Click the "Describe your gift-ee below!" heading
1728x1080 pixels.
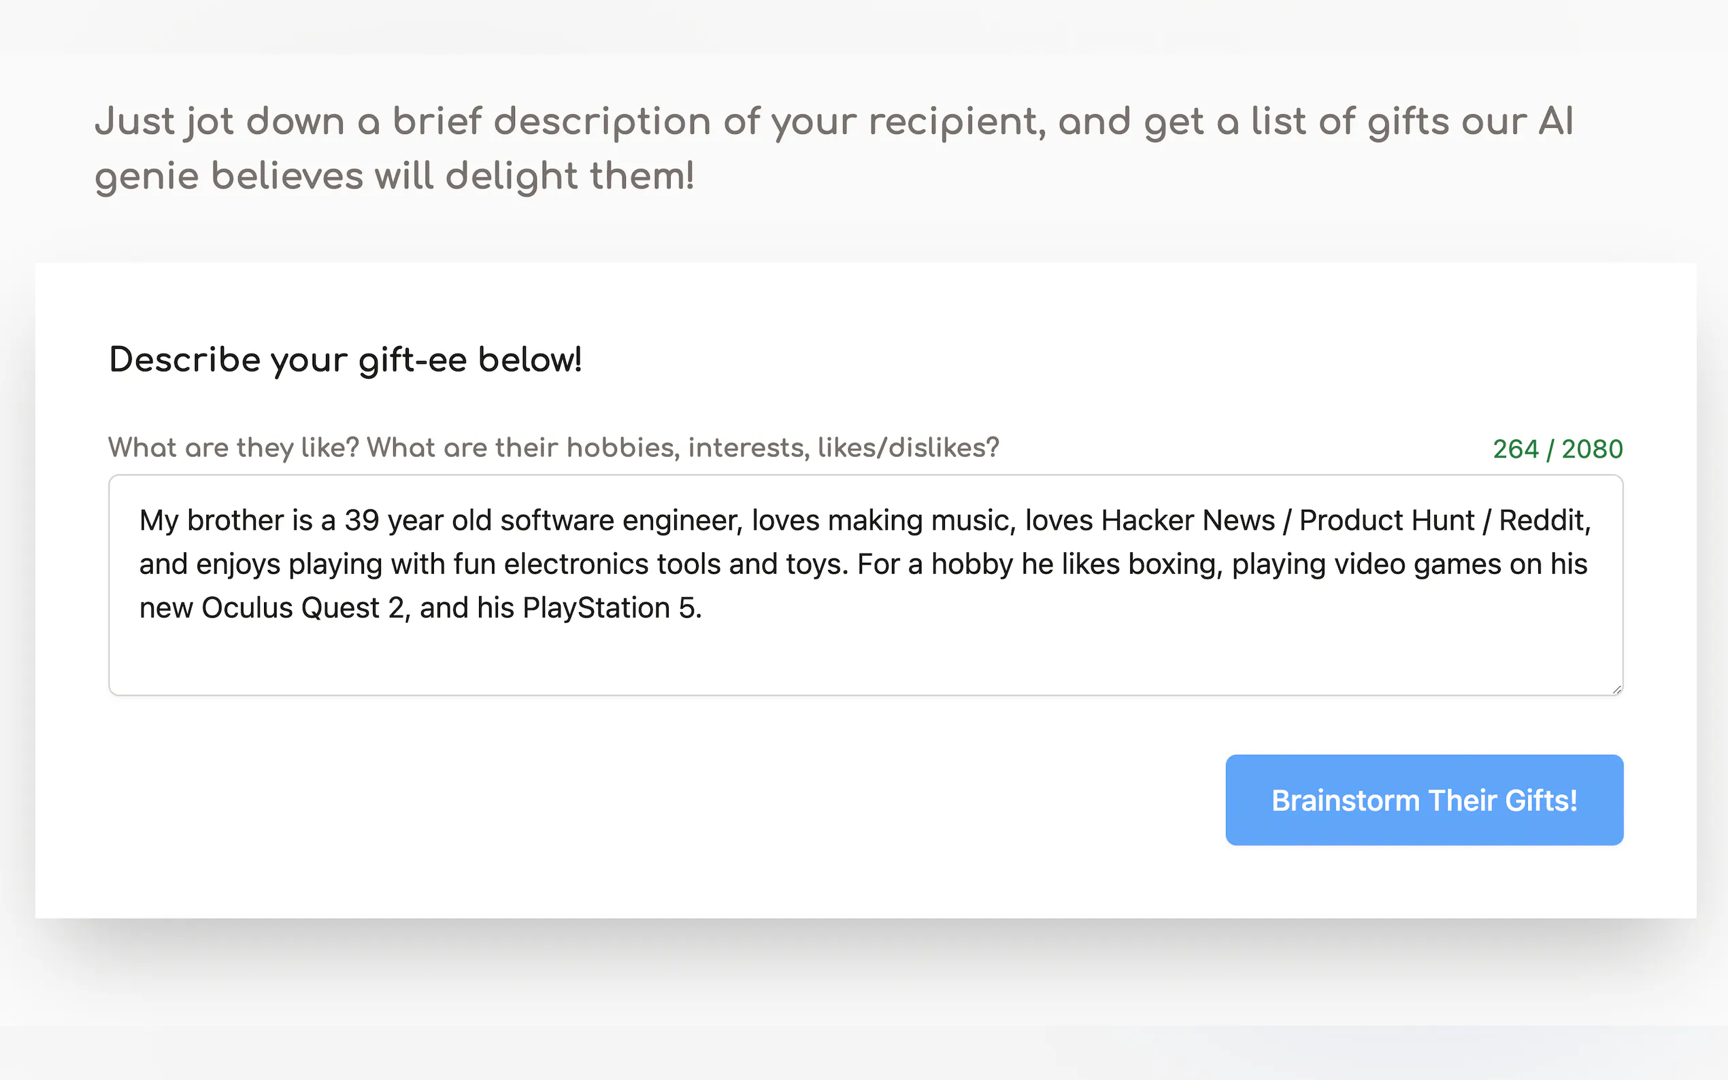click(345, 359)
